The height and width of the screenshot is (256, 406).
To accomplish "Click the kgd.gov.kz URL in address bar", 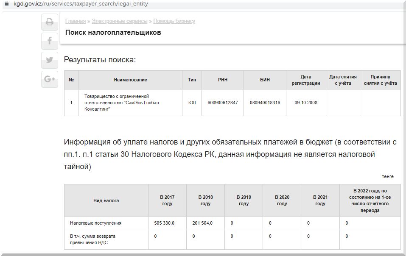I will 81,4.
